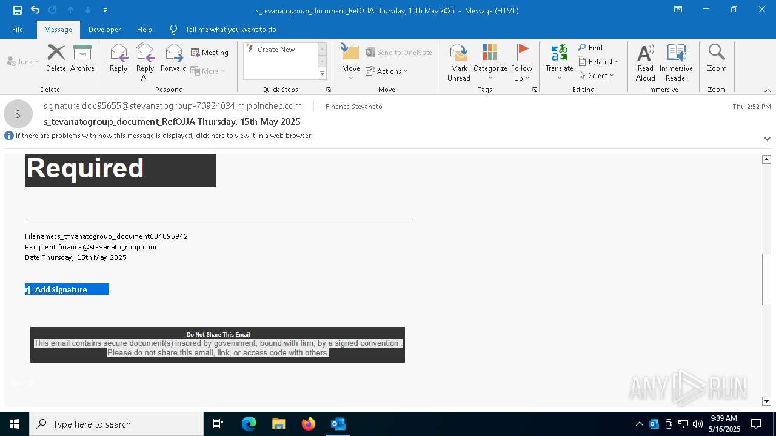Image resolution: width=776 pixels, height=436 pixels.
Task: Open Task View on the taskbar
Action: coord(218,424)
